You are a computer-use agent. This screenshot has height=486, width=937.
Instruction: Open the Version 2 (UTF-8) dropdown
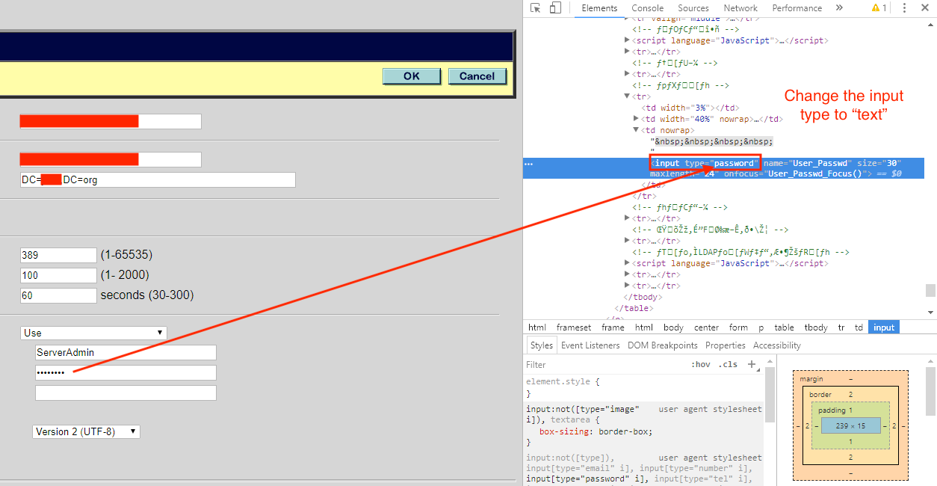(x=86, y=431)
